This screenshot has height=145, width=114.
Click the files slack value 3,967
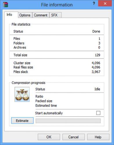click(96, 72)
